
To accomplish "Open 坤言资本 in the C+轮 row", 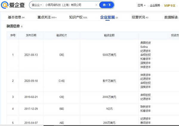I will tap(146, 75).
